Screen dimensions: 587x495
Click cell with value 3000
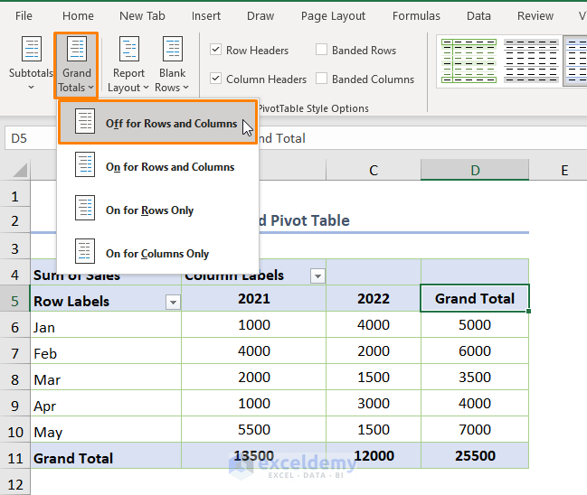tap(374, 403)
